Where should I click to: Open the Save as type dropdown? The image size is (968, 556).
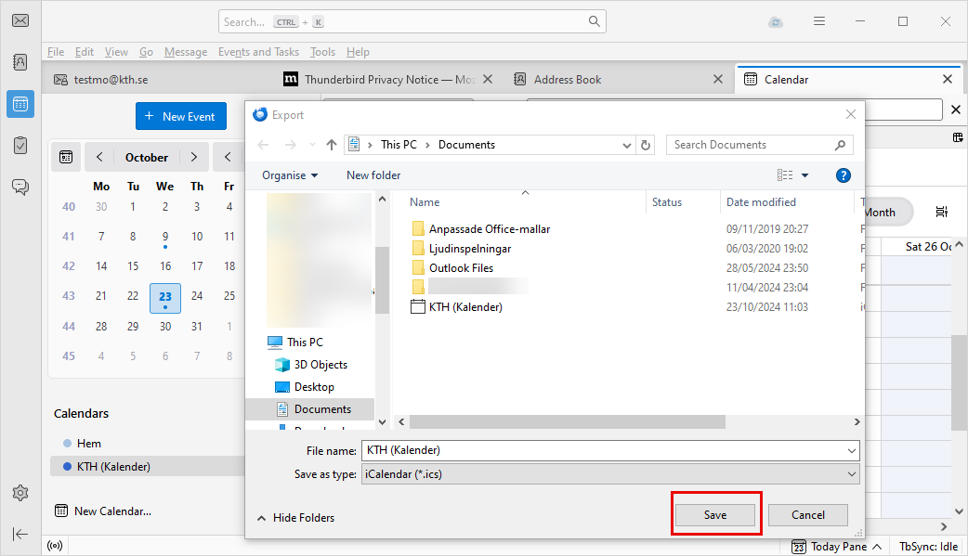(611, 474)
